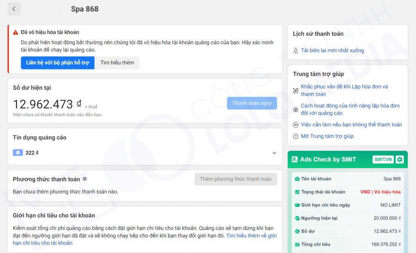Open Ads Check by SMIT settings gear
Image resolution: width=416 pixels, height=253 pixels.
pos(400,159)
